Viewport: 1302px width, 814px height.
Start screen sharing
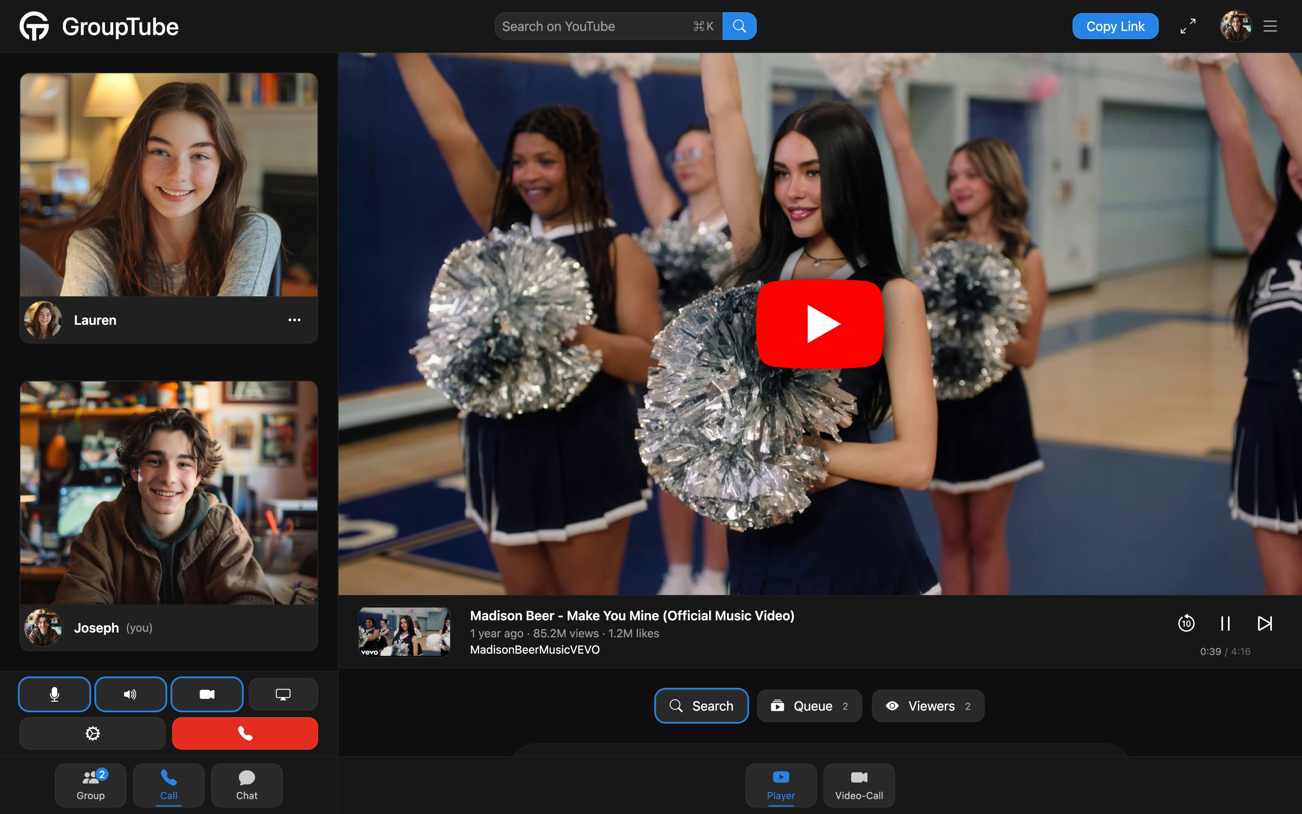[x=283, y=694]
